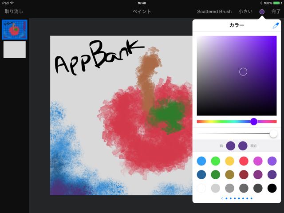Go to the second swatch page dot
This screenshot has width=284, height=213.
tap(226, 198)
